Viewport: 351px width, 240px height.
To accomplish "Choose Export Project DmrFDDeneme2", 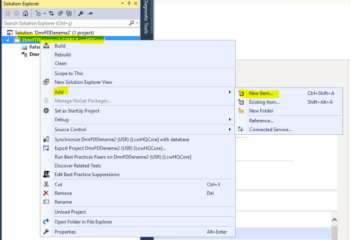I will tap(110, 148).
